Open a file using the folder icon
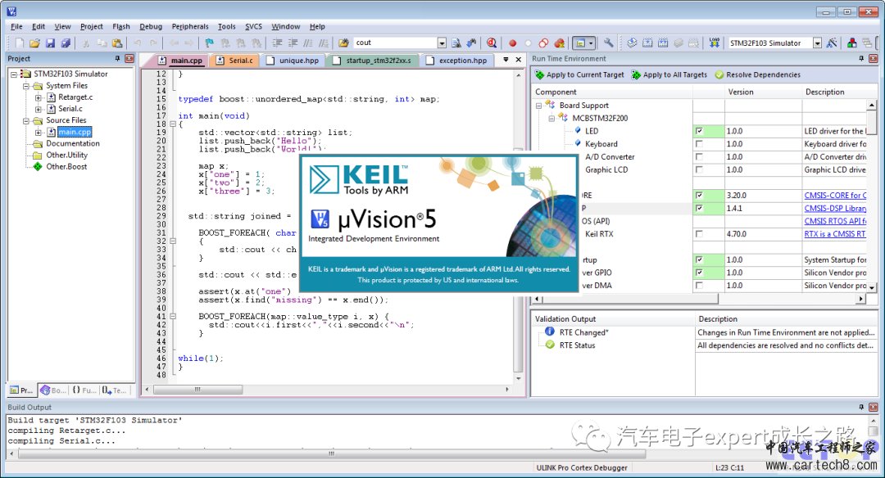This screenshot has width=885, height=478. coord(34,43)
